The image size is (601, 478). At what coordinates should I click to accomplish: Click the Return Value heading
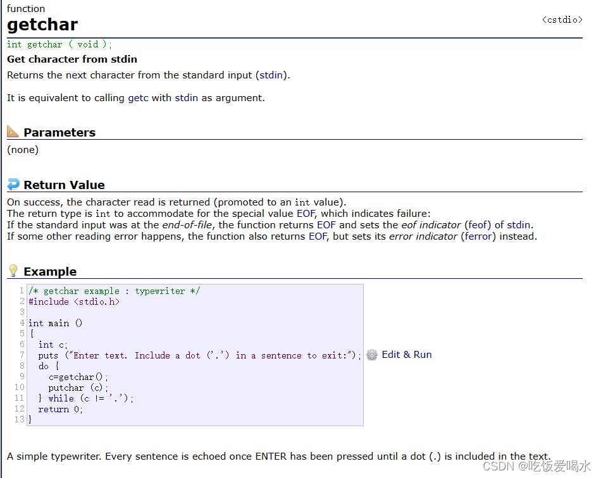(64, 185)
